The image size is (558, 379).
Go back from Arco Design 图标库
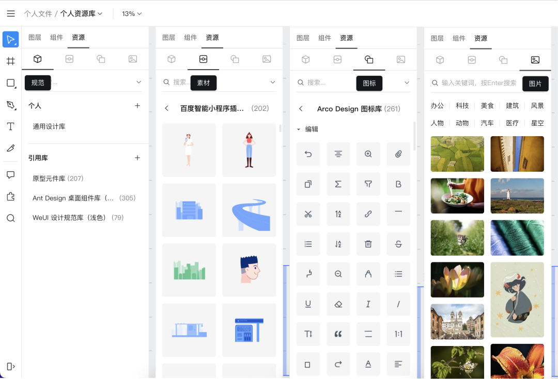301,109
